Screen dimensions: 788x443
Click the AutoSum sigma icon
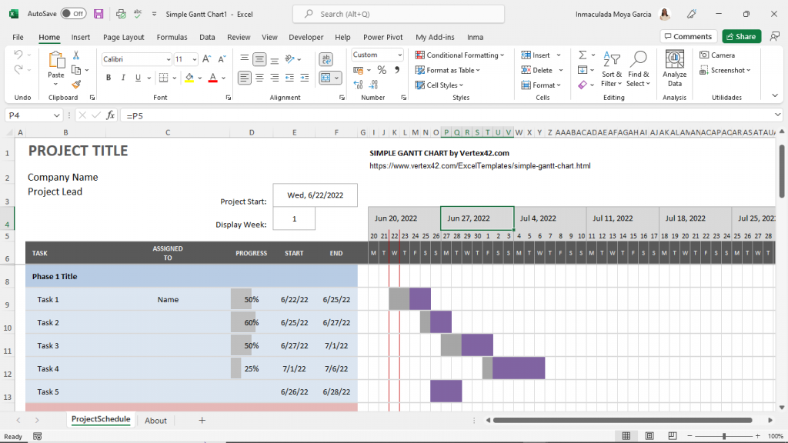(583, 55)
